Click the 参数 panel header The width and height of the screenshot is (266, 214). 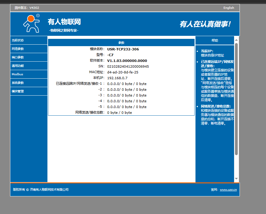pyautogui.click(x=121, y=42)
